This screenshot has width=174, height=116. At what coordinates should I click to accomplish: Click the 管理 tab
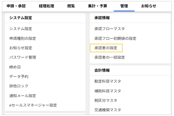pos(124,6)
